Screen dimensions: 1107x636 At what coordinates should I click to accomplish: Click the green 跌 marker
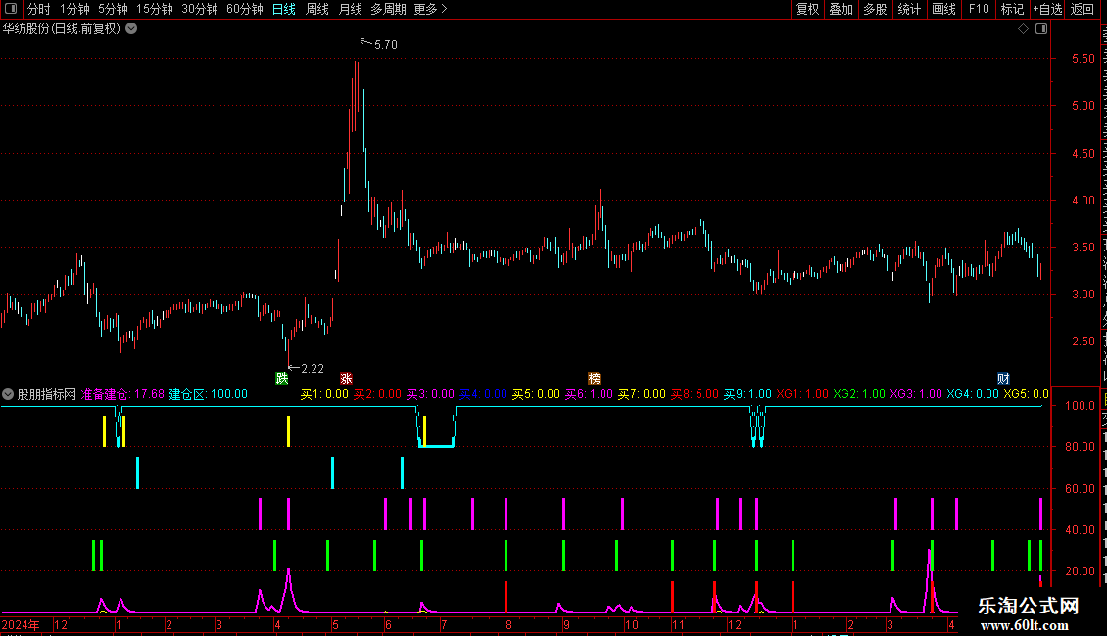282,378
